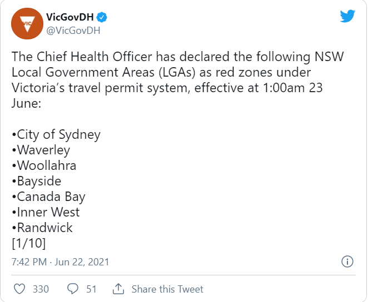Screen dimensions: 368x302
Task: Click the Canada Bay list item
Action: 48,197
